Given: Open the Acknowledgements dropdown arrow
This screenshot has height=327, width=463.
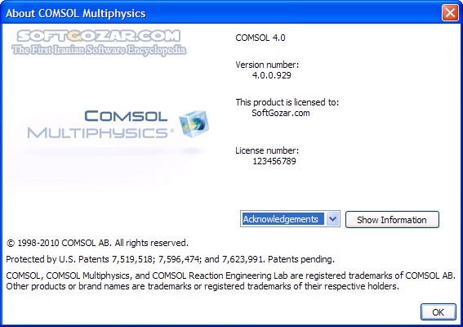Looking at the screenshot, I should [x=333, y=219].
